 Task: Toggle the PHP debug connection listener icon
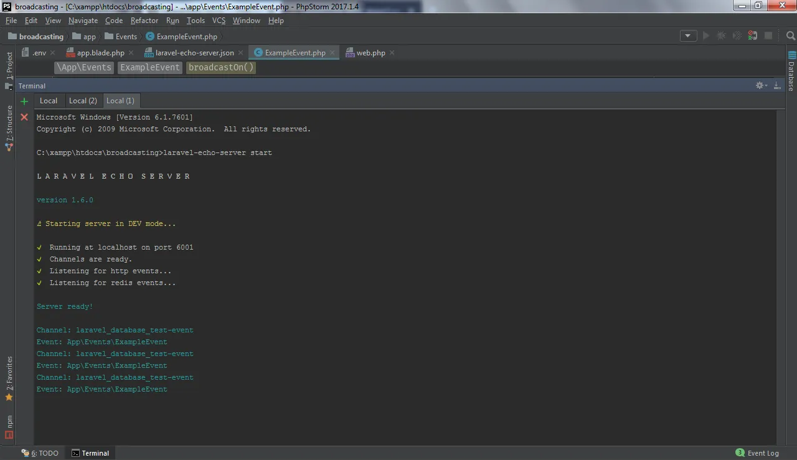[x=753, y=36]
